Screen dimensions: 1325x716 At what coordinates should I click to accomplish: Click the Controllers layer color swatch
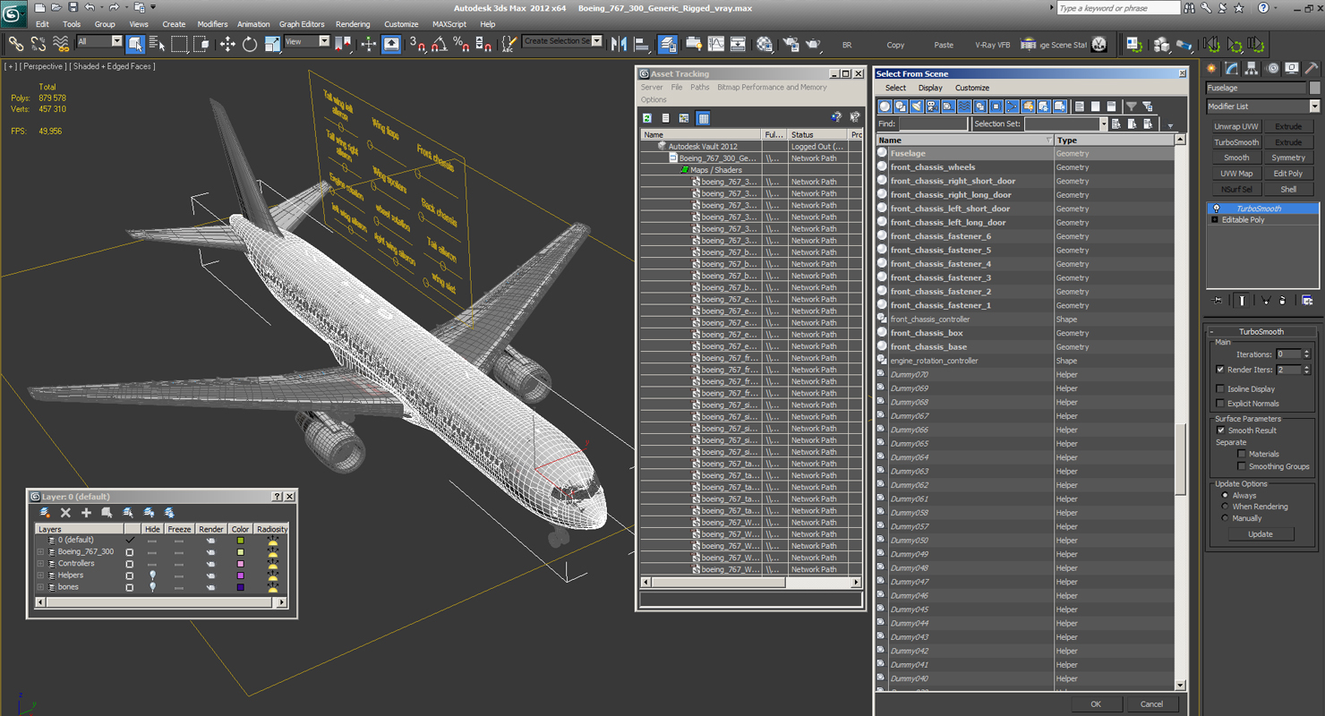click(240, 564)
